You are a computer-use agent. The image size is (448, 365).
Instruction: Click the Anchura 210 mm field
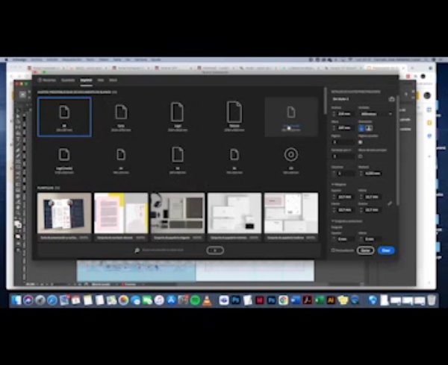point(346,114)
